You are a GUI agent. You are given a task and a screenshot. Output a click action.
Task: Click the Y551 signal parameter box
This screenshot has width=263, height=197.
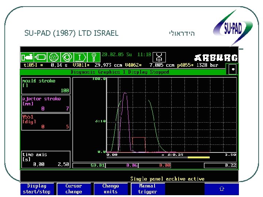pyautogui.click(x=46, y=122)
